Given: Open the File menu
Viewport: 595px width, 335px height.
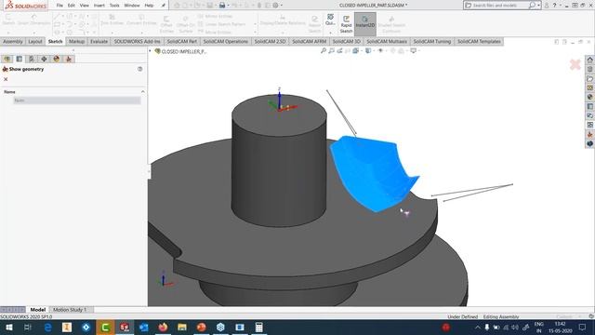Looking at the screenshot, I should (x=59, y=6).
